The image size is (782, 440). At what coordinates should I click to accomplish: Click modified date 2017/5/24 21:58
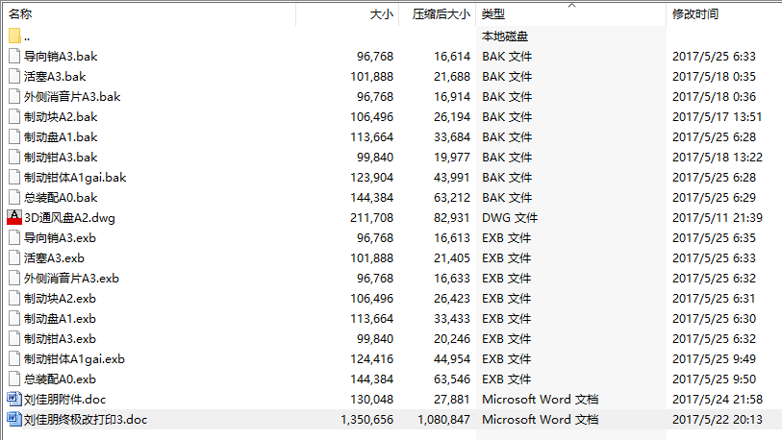tap(718, 399)
